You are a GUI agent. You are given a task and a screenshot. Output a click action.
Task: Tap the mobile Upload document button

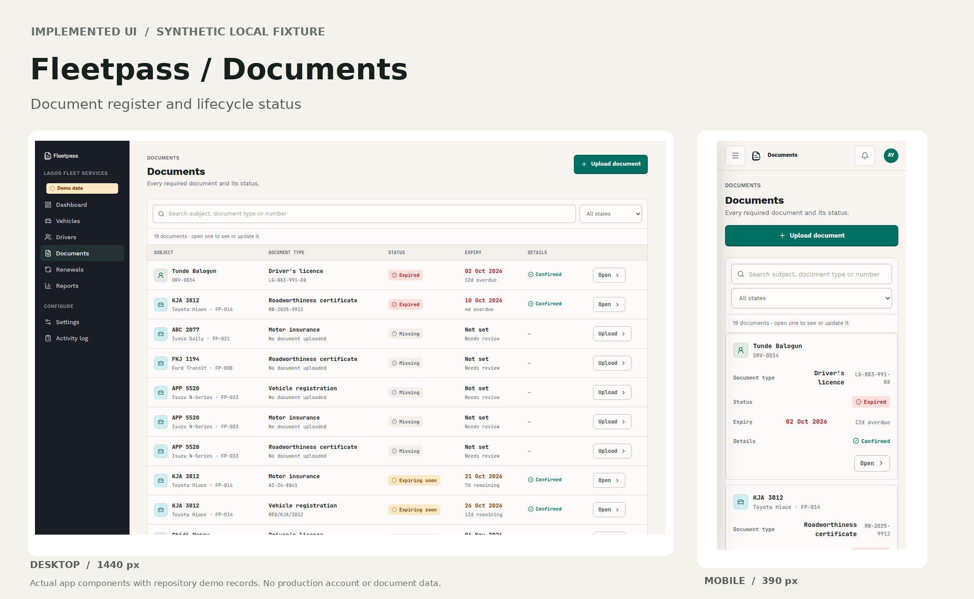tap(811, 236)
